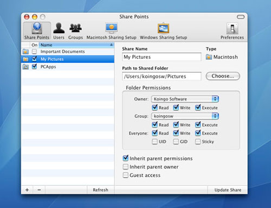Enable Guest access checkbox
Viewport: 271px width, 208px height.
coord(126,175)
